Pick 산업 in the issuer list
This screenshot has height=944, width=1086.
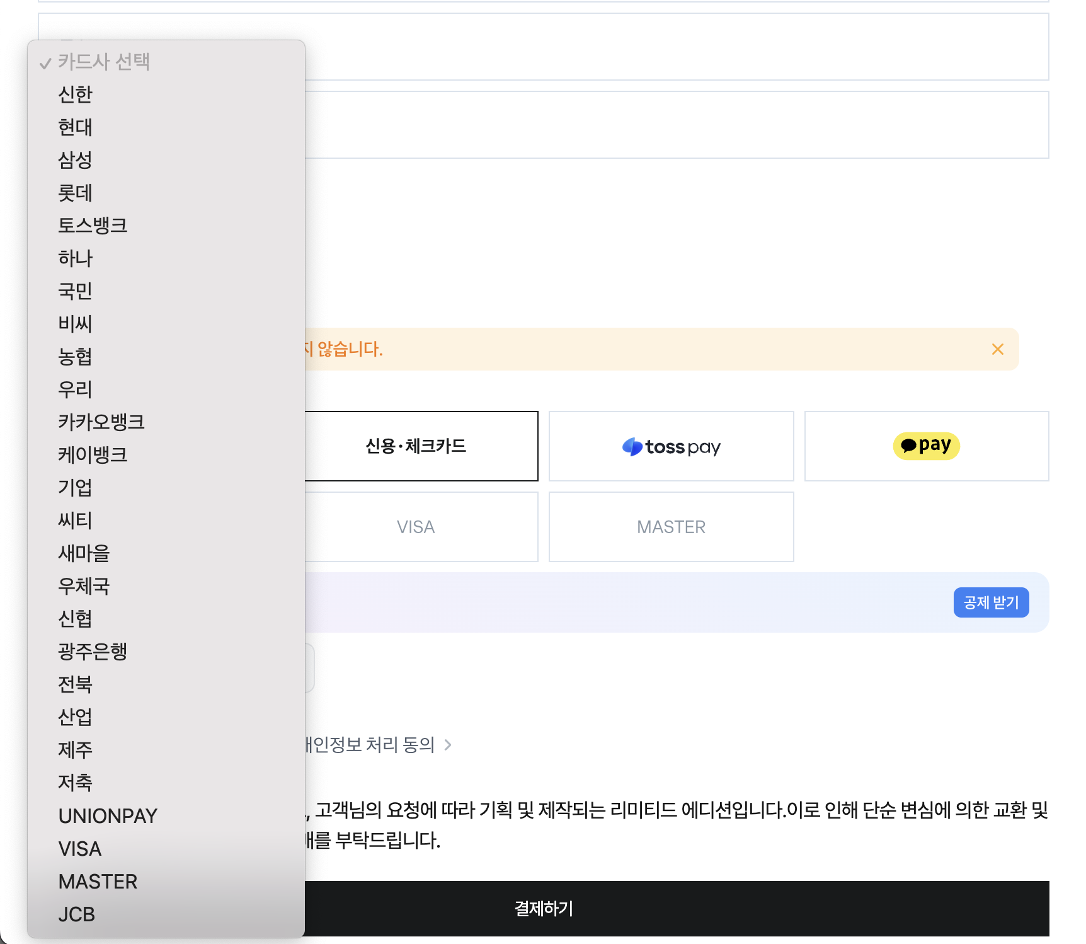tap(166, 717)
